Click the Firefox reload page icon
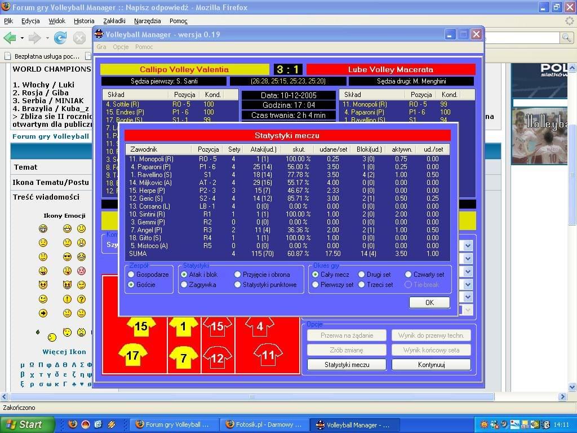Image resolution: width=577 pixels, height=433 pixels. click(60, 38)
